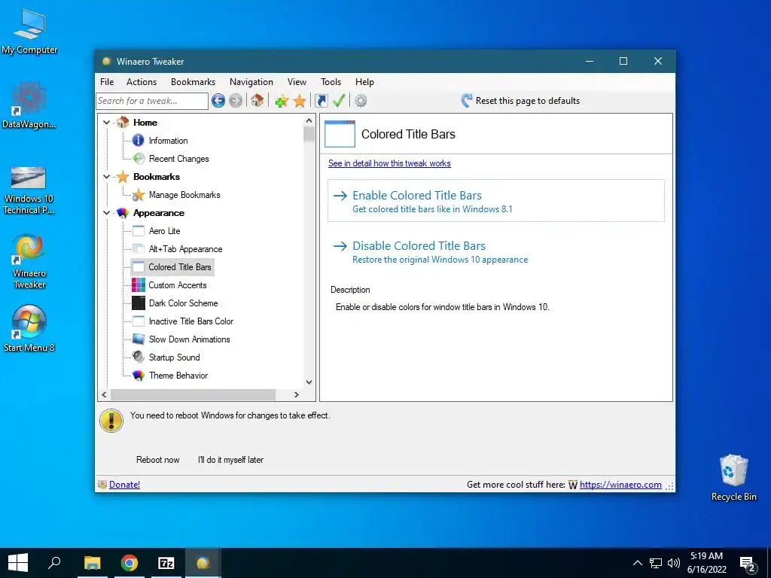The width and height of the screenshot is (771, 578).
Task: Select the Start Menu 8 desktop shortcut
Action: click(x=29, y=328)
